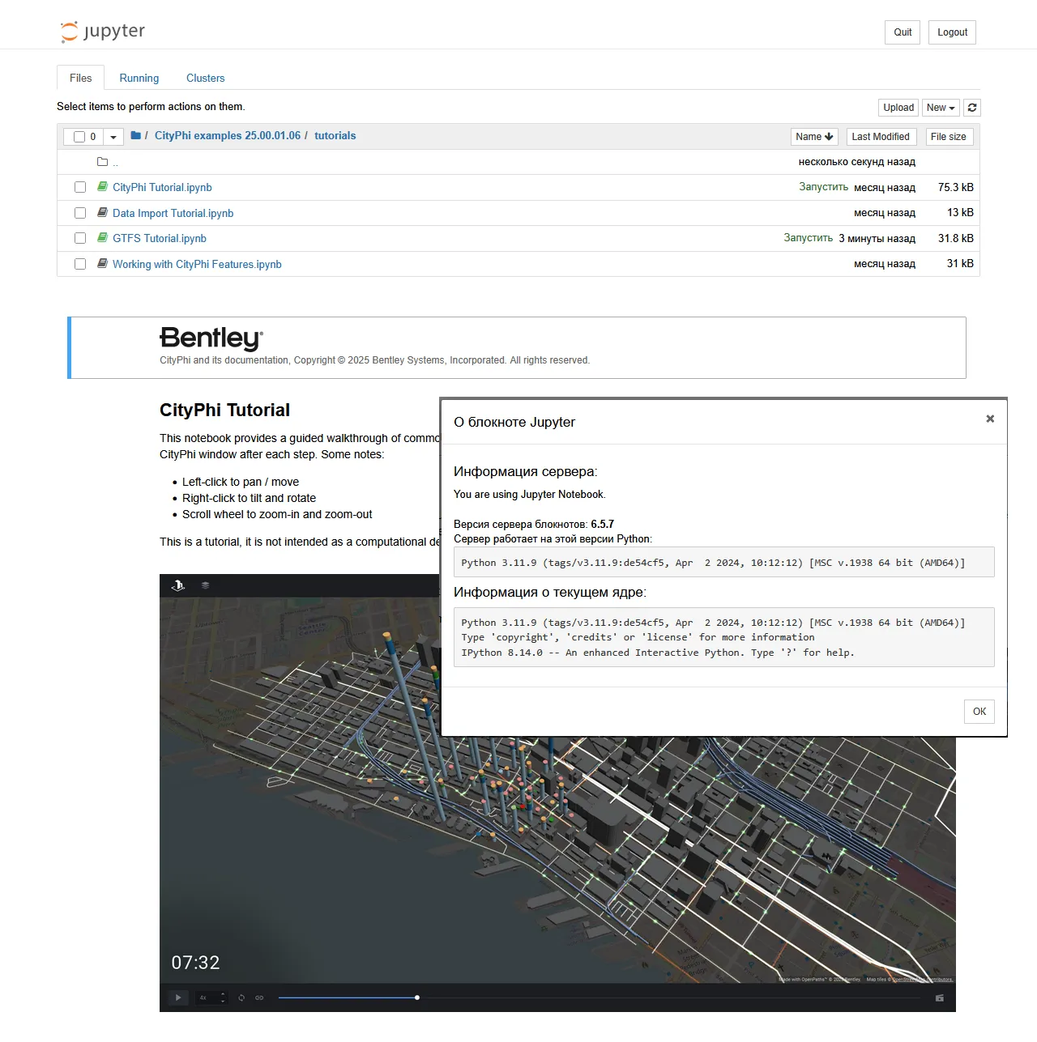Switch to the Running tab
Image resolution: width=1037 pixels, height=1042 pixels.
point(139,78)
